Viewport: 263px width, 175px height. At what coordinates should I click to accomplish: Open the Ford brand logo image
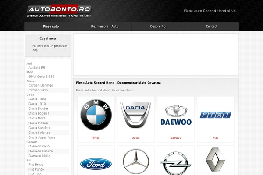coord(96,164)
